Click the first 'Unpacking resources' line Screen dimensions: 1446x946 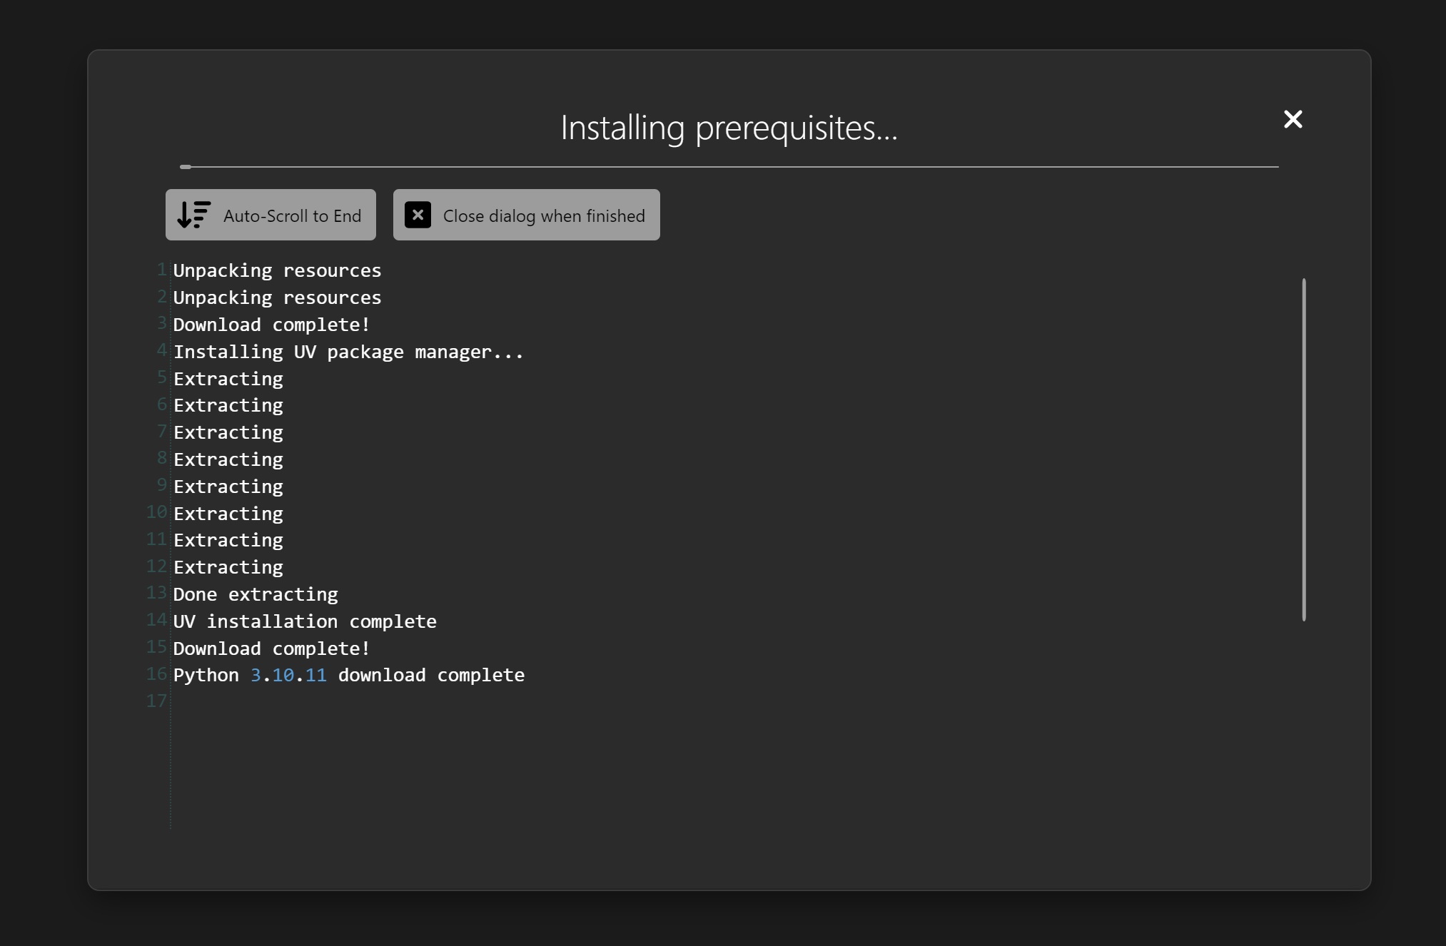pyautogui.click(x=277, y=270)
